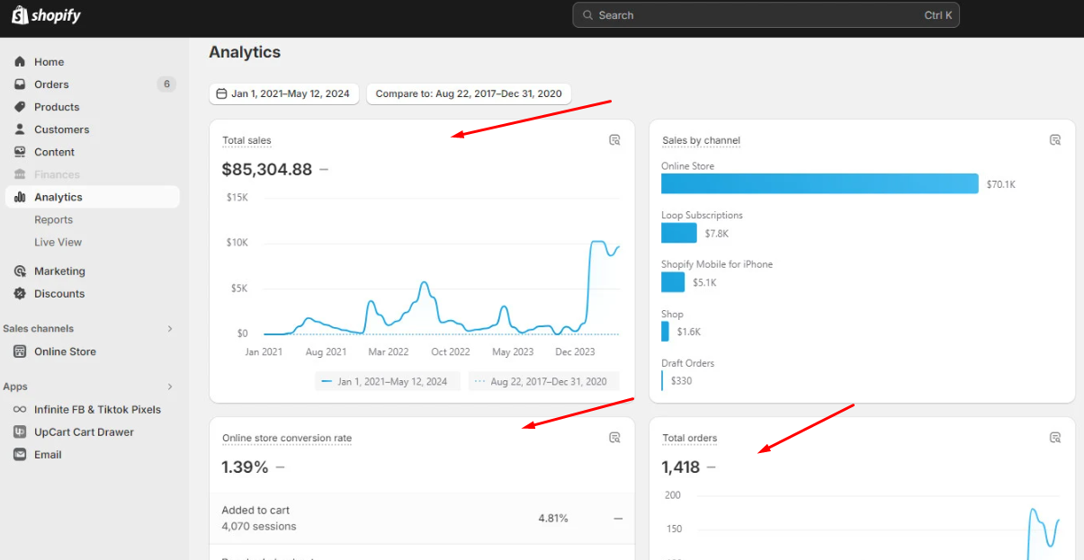Viewport: 1084px width, 560px height.
Task: Click the 1.39% conversion rate value
Action: 245,467
